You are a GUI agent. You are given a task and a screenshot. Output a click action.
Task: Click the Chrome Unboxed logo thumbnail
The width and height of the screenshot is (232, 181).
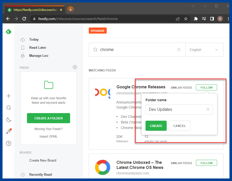point(103,167)
